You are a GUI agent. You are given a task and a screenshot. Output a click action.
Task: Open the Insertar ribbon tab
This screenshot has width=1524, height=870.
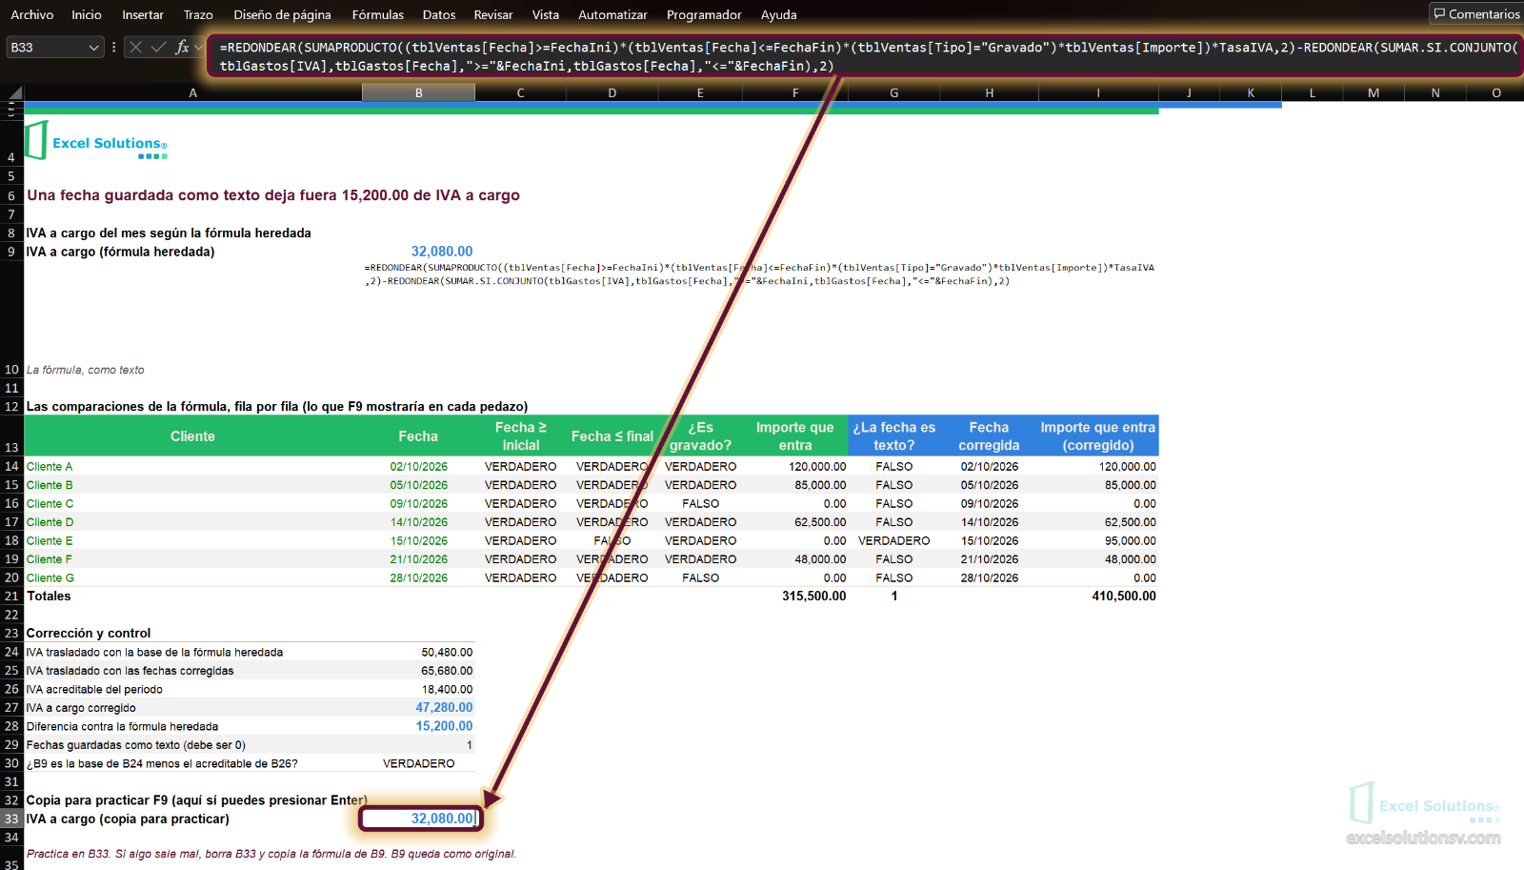pos(143,14)
